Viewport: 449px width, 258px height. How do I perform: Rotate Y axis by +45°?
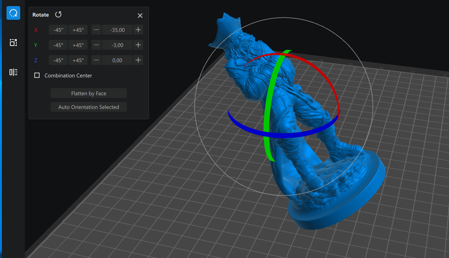(x=78, y=45)
